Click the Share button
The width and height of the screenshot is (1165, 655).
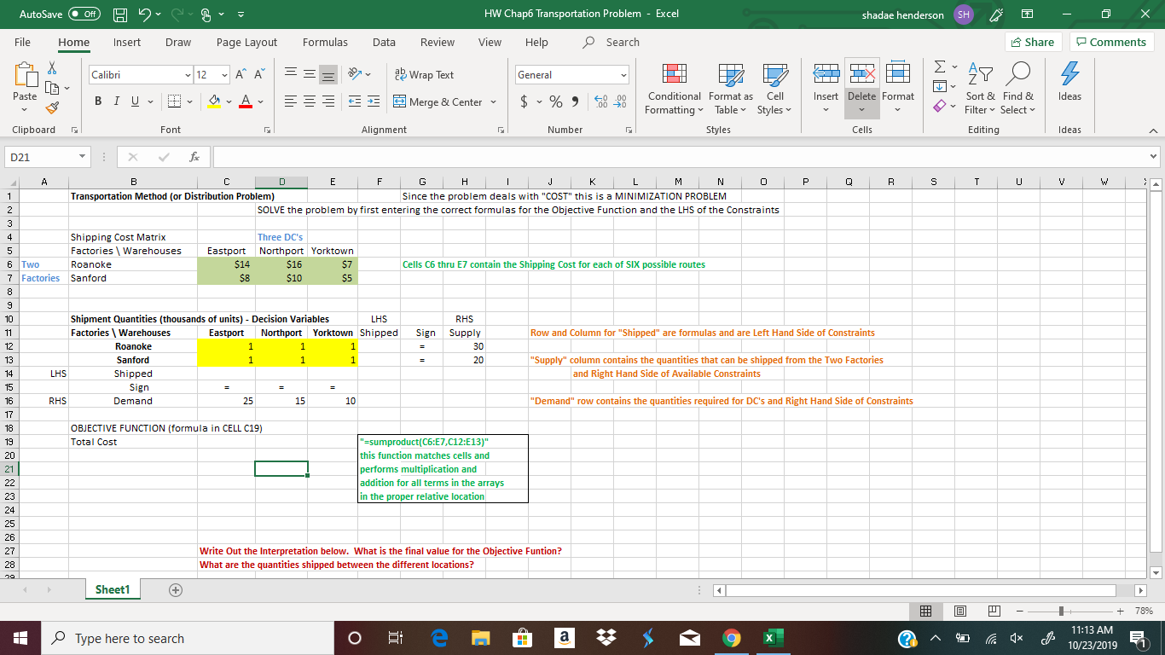click(x=1032, y=41)
